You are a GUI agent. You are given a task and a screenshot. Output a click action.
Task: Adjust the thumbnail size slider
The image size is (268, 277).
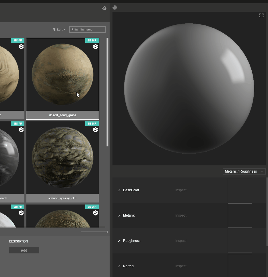point(107,232)
